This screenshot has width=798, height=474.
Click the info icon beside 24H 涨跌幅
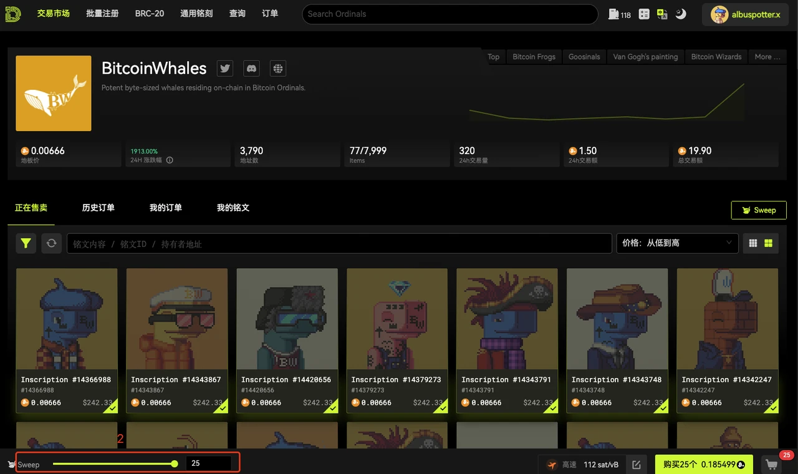tap(170, 160)
